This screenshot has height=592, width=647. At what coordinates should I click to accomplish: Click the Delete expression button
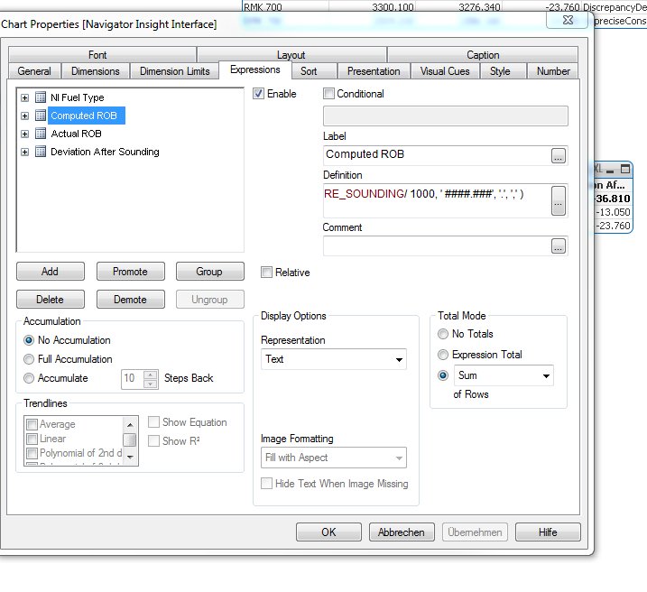coord(51,299)
